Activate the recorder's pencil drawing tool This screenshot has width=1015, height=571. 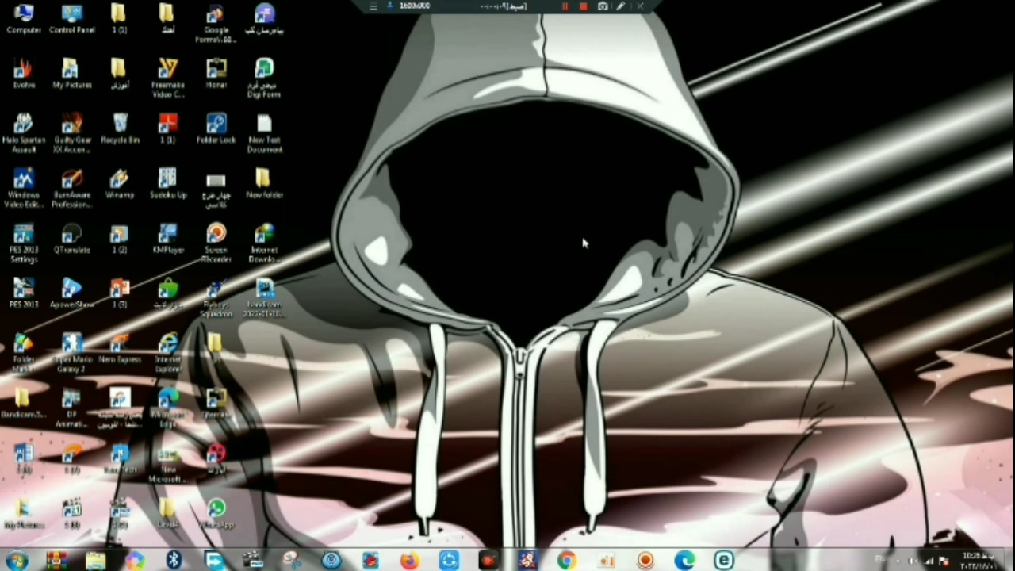point(621,6)
